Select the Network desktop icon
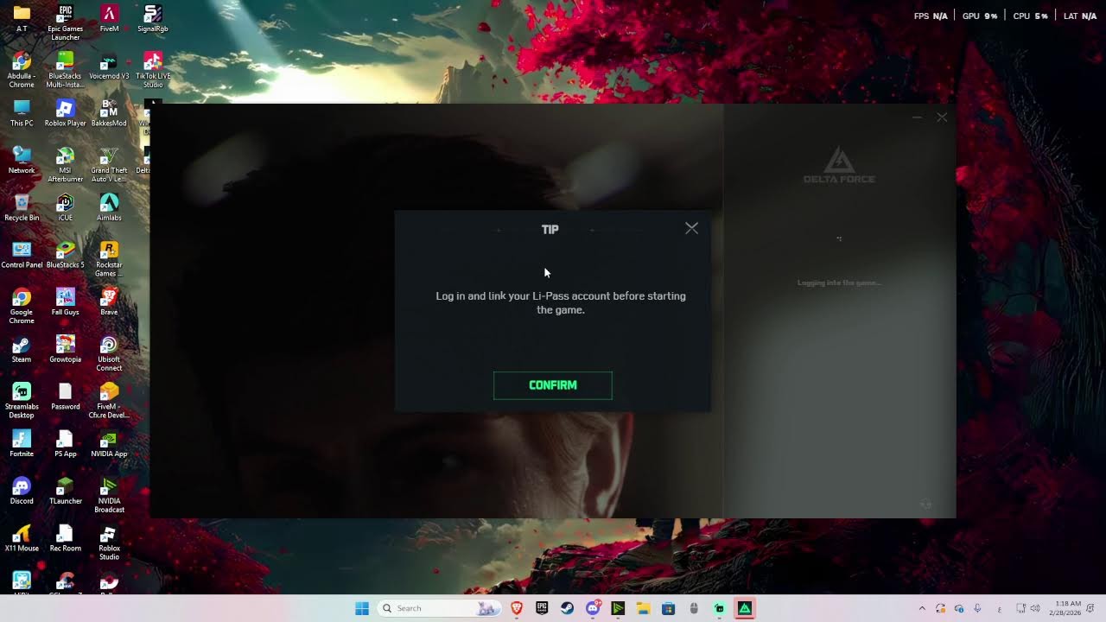The height and width of the screenshot is (622, 1106). click(x=22, y=160)
